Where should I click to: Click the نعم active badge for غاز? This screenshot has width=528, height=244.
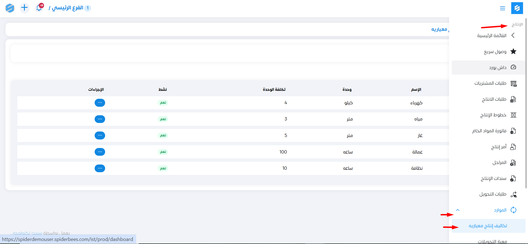pos(163,135)
